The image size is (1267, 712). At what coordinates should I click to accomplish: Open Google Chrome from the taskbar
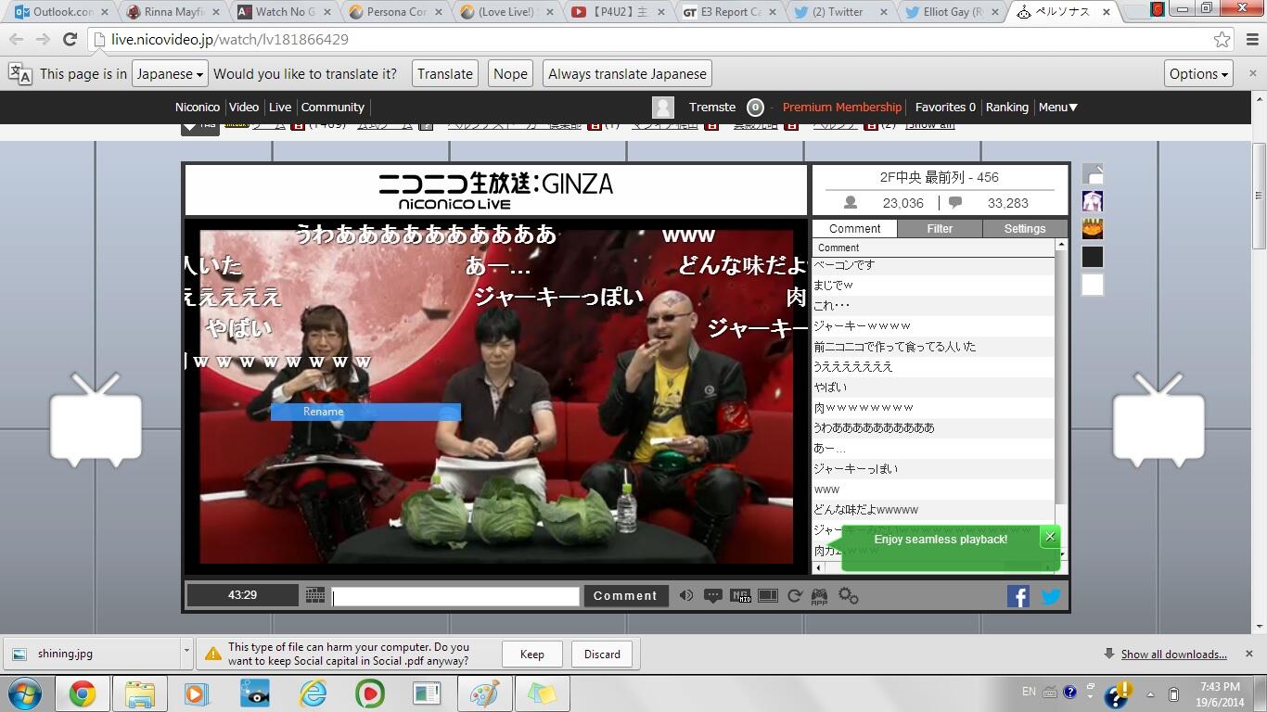[83, 693]
